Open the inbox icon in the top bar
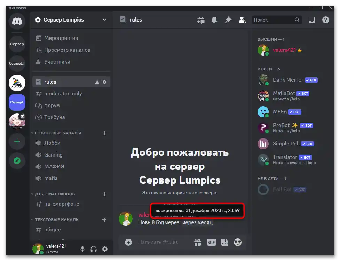This screenshot has width=340, height=261. [x=311, y=20]
